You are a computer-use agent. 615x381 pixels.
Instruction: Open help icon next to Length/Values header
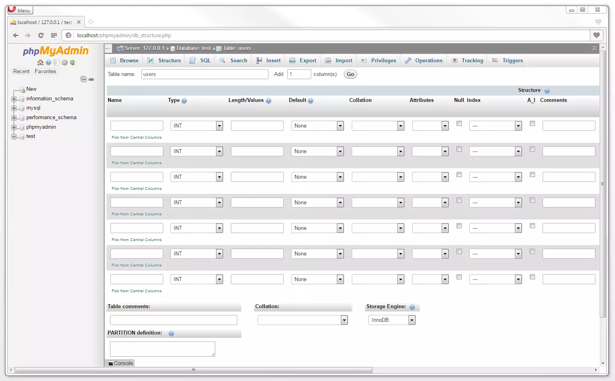coord(268,101)
